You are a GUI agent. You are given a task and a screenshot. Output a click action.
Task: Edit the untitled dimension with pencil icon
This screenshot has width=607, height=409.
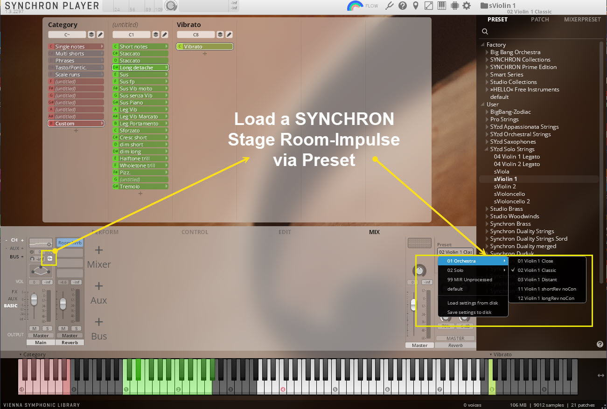click(x=164, y=35)
